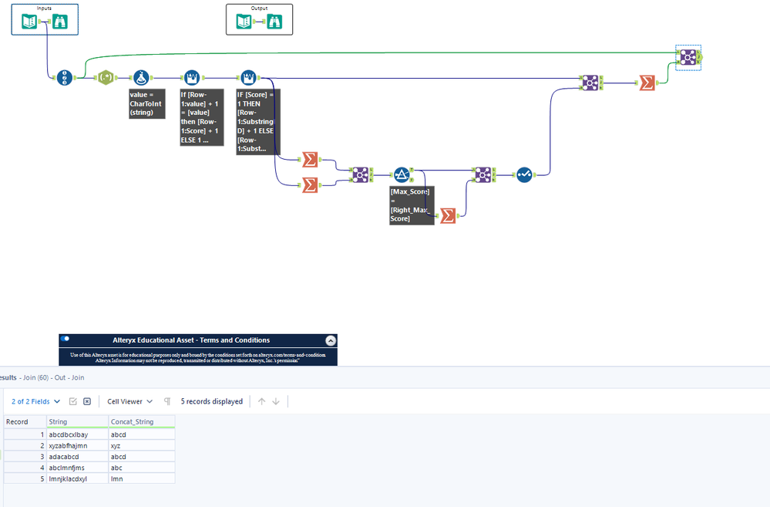Select the Text Input tool in Inputs container
This screenshot has width=770, height=507.
pyautogui.click(x=29, y=22)
